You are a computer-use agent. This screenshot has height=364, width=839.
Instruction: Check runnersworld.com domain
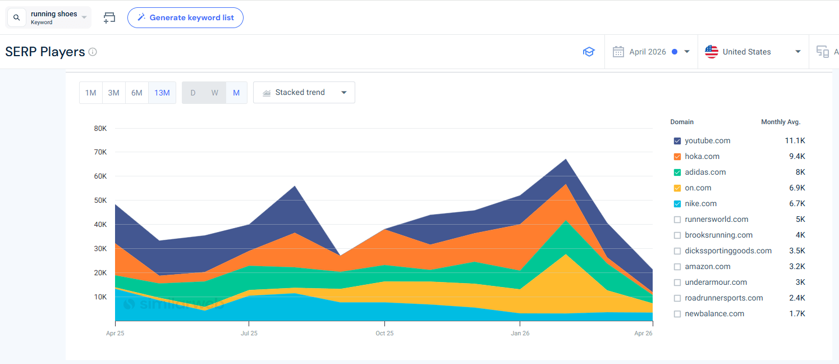click(677, 220)
